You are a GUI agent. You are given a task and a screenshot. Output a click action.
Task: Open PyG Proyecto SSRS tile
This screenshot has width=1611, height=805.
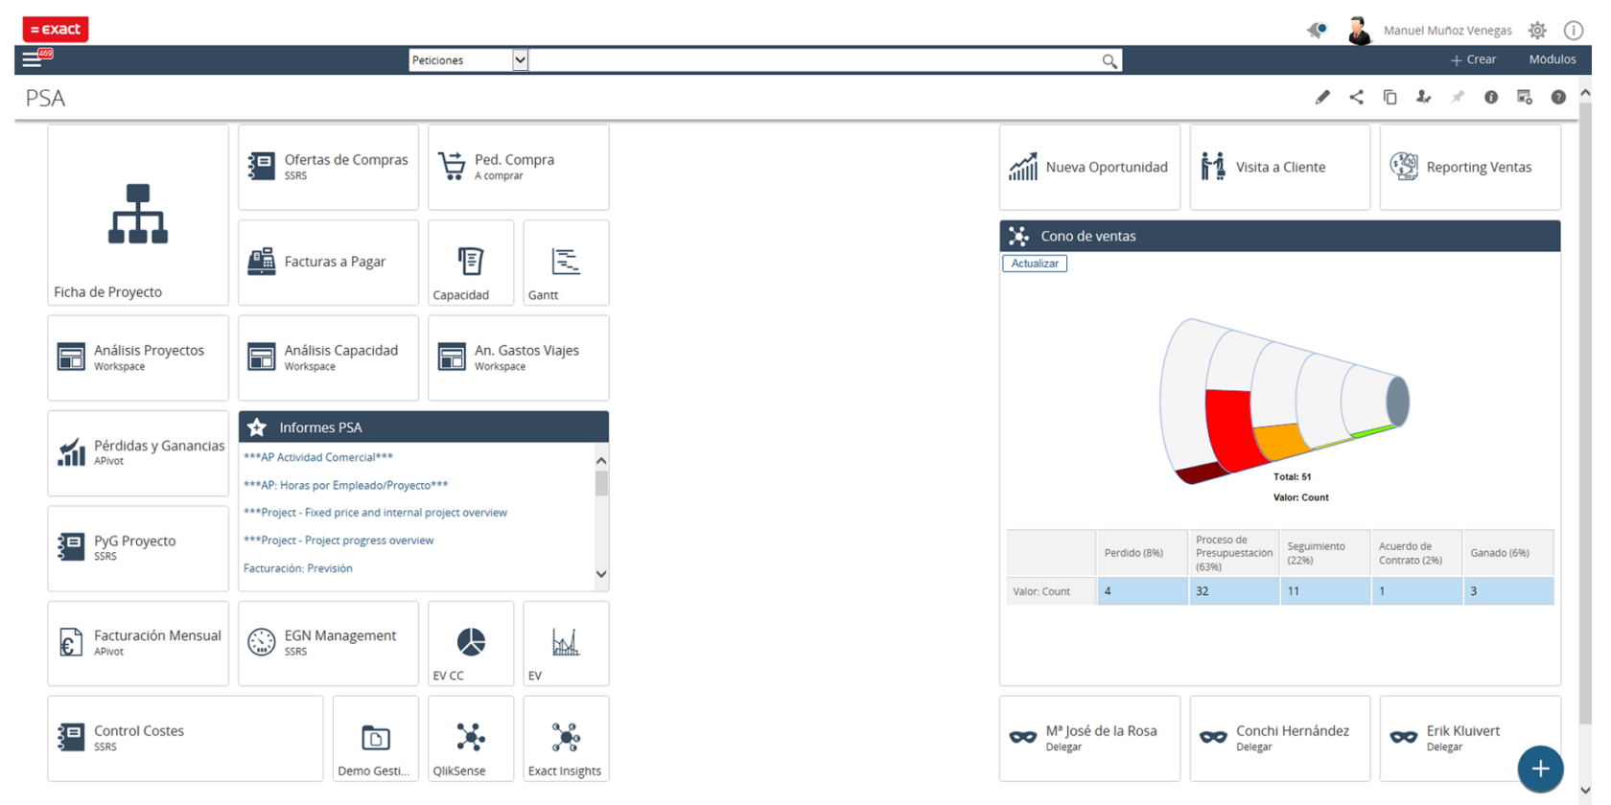[138, 547]
